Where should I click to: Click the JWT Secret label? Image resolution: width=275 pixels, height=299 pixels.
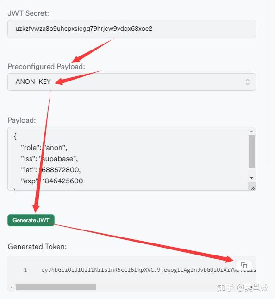click(28, 13)
